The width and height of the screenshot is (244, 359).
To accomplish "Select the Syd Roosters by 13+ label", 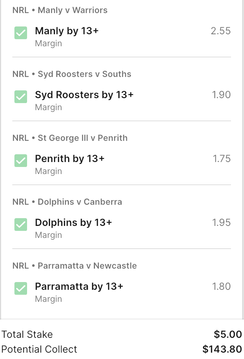I will click(84, 95).
